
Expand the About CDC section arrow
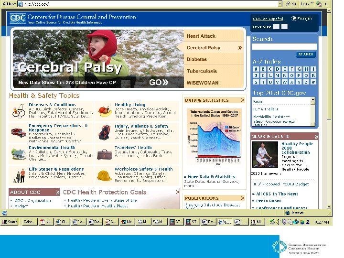pos(57,193)
